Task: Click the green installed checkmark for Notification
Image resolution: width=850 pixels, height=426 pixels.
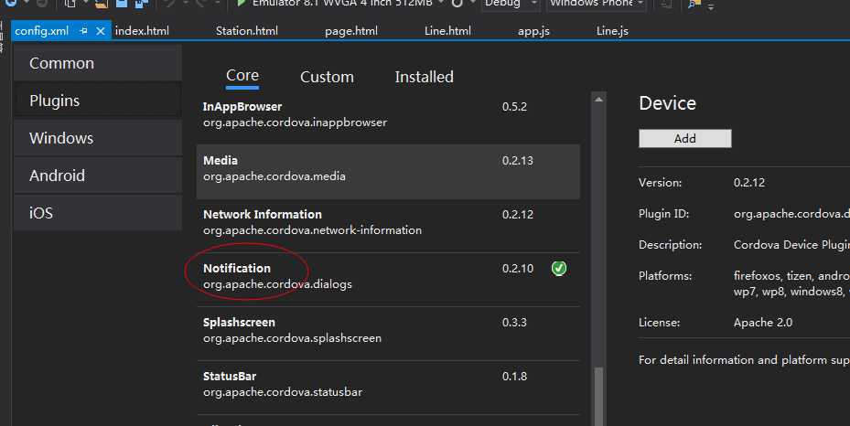Action: tap(559, 269)
